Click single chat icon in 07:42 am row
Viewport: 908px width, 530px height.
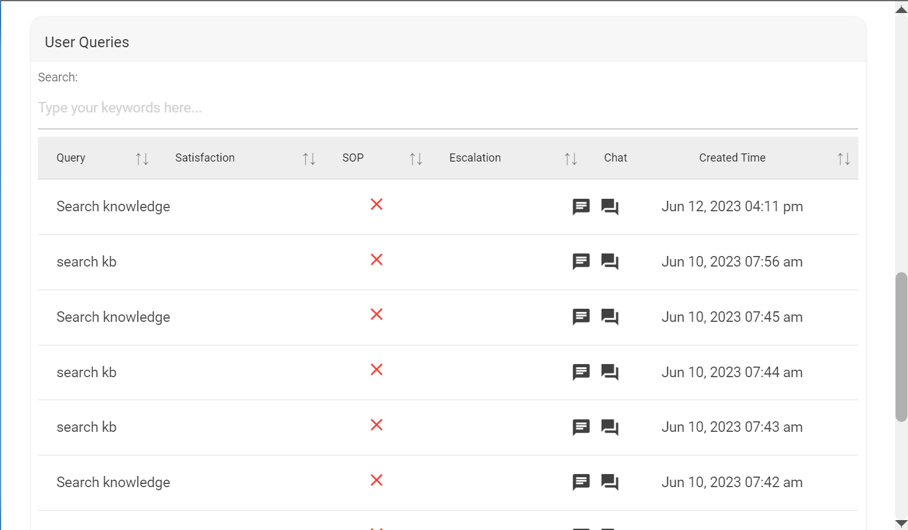[x=581, y=482]
